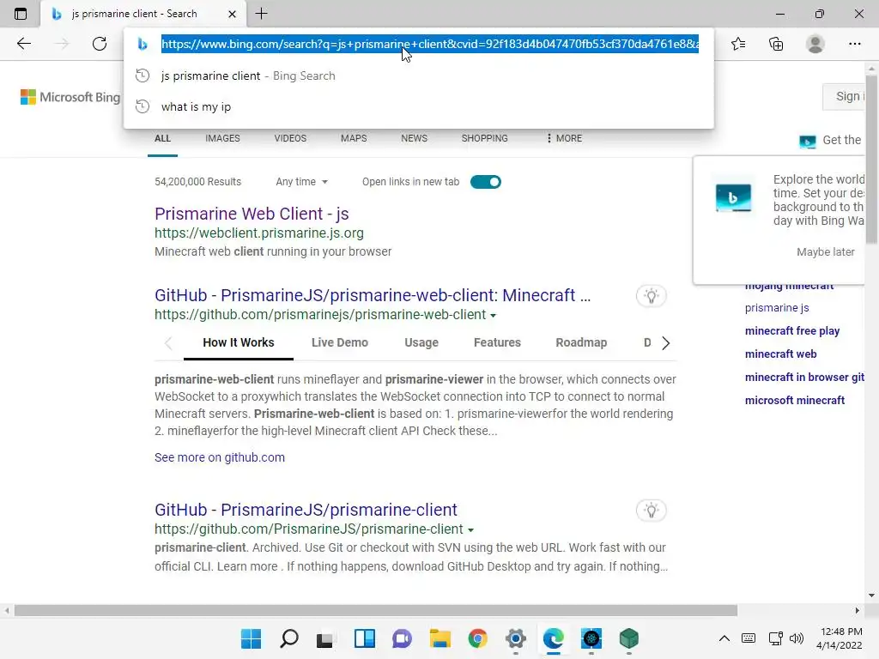Open the Edge settings ellipsis menu
The width and height of the screenshot is (879, 659).
pyautogui.click(x=854, y=44)
